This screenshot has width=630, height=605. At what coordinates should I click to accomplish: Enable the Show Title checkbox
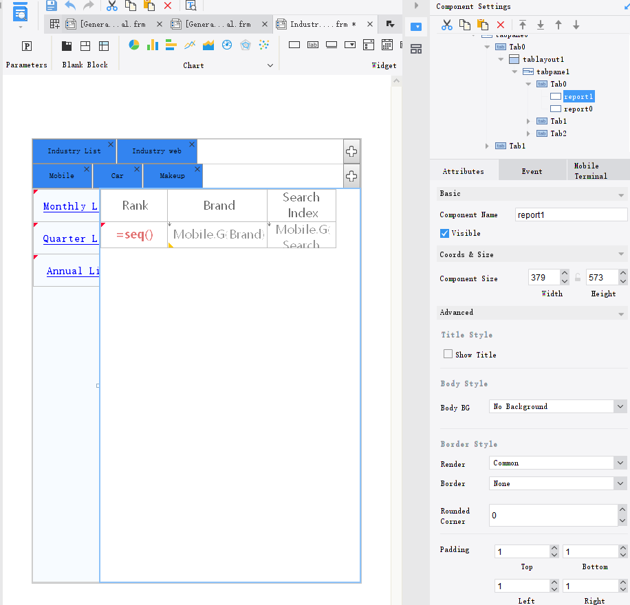click(x=448, y=353)
